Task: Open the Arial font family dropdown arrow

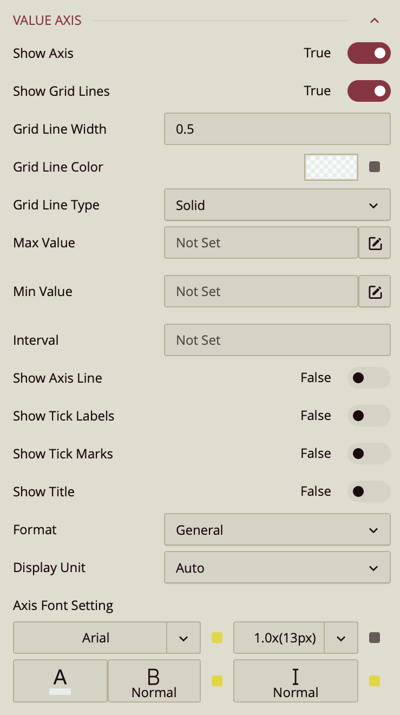Action: click(x=183, y=638)
